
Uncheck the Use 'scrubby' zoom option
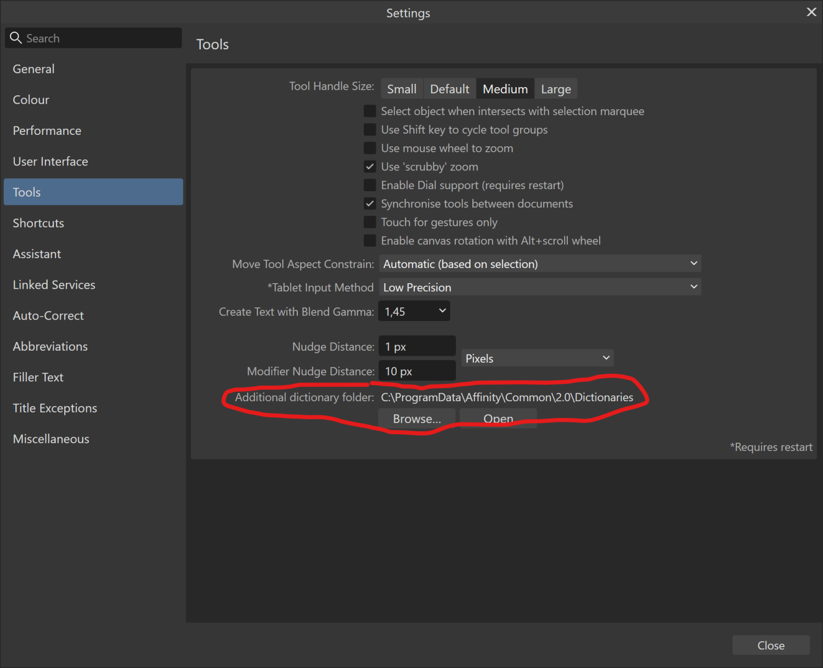(x=370, y=167)
